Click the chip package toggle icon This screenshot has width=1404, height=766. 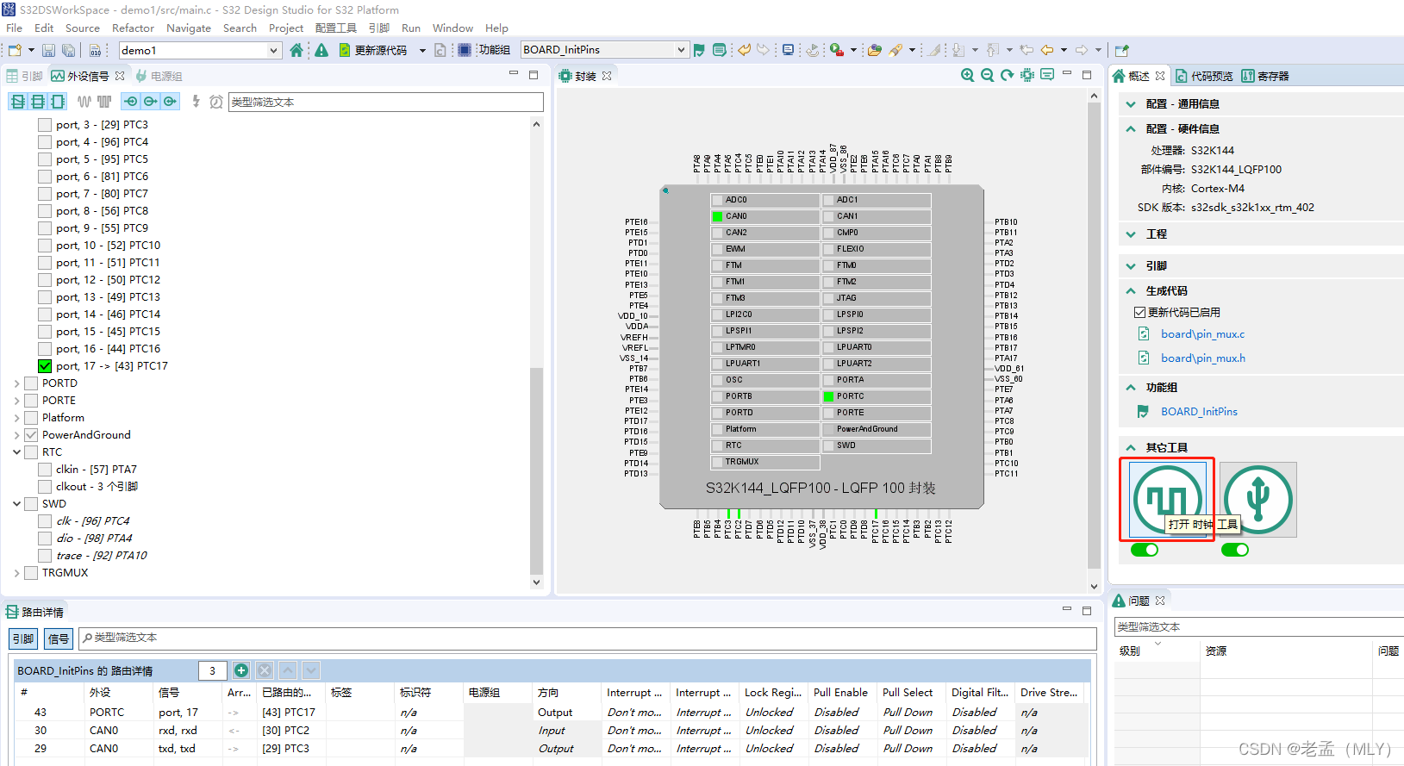point(1027,75)
